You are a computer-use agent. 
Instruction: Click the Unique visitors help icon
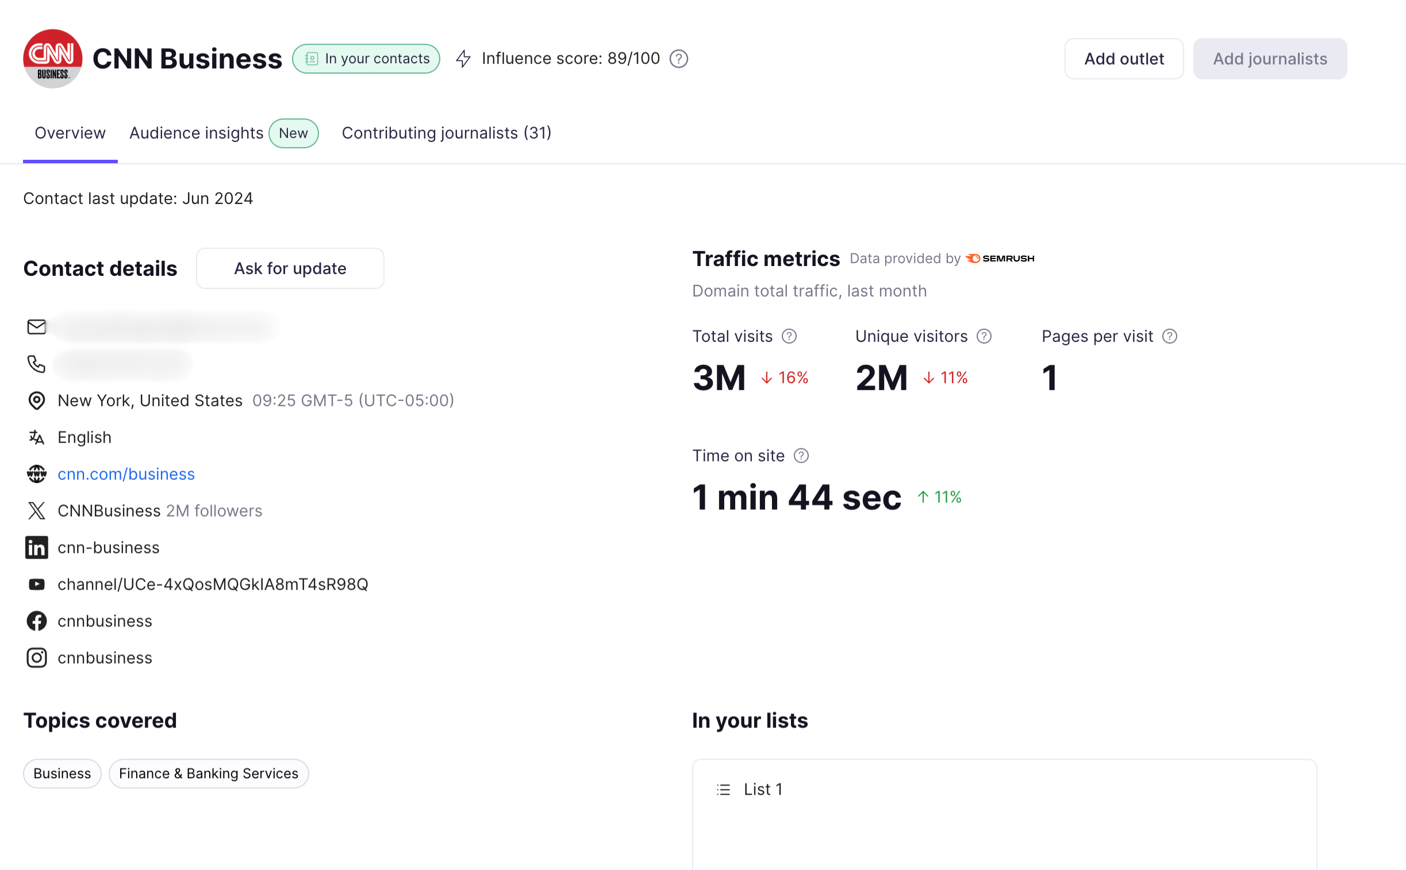[984, 336]
